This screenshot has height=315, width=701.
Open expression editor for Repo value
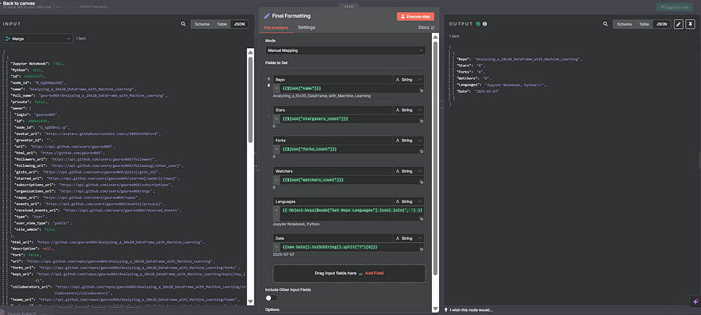pos(421,90)
